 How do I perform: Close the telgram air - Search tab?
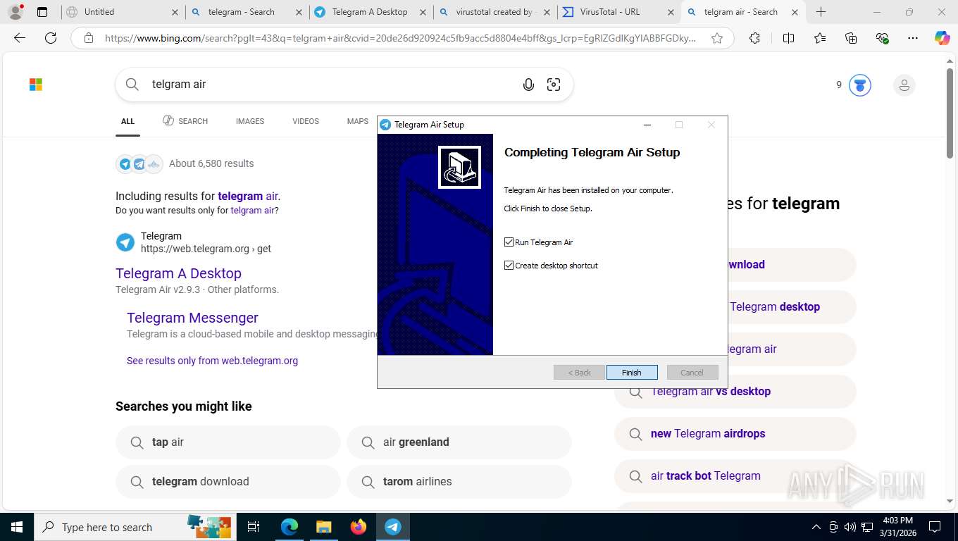793,12
